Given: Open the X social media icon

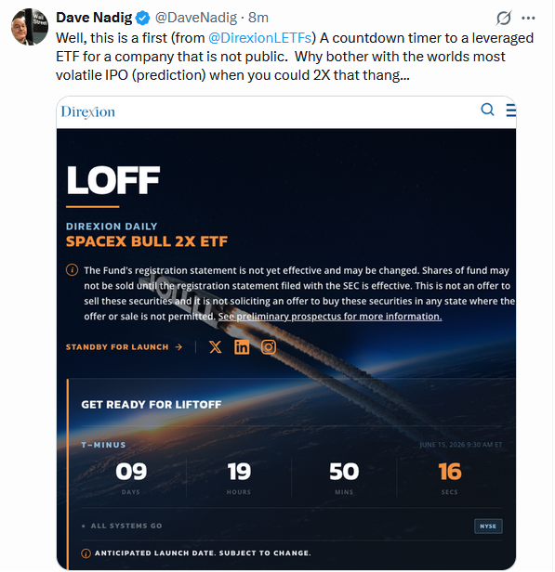Looking at the screenshot, I should point(216,347).
